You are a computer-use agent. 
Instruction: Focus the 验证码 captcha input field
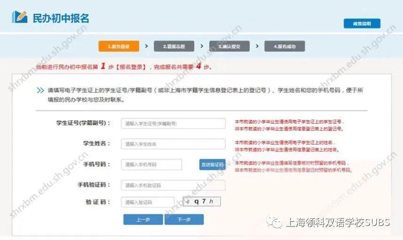[x=147, y=202]
